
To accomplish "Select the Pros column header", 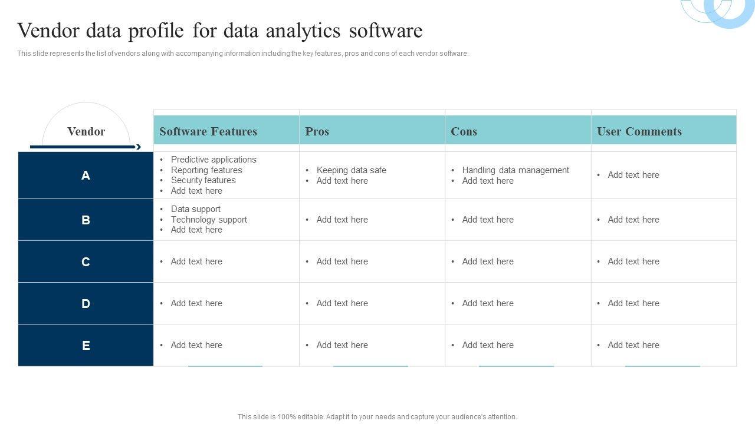I will click(317, 131).
